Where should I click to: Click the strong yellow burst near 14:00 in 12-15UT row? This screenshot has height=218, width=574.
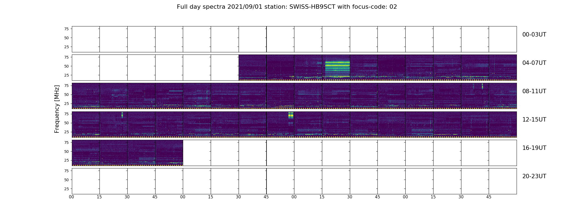click(x=291, y=116)
